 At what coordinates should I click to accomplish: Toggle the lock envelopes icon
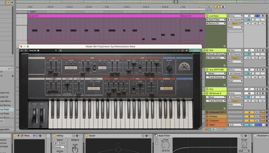[223, 7]
